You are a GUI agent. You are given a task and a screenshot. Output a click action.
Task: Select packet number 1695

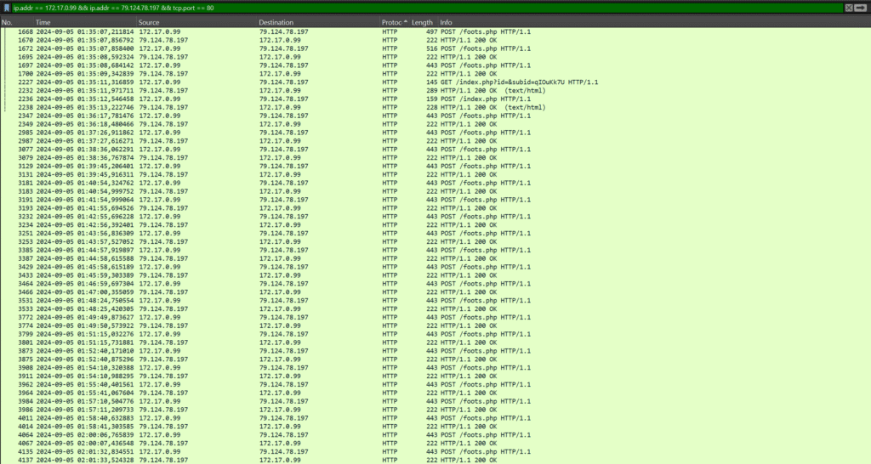(435, 57)
